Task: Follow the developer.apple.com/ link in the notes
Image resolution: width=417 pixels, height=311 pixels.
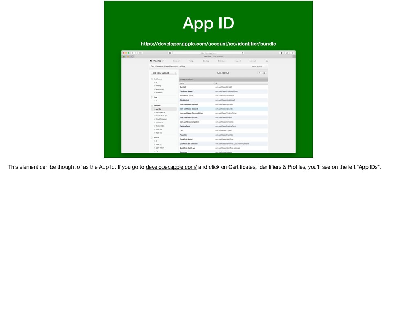Action: click(x=171, y=167)
